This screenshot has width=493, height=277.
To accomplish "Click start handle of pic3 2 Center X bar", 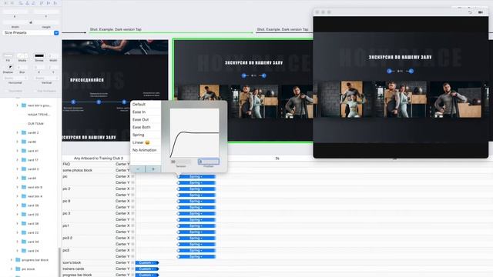I will (179, 238).
